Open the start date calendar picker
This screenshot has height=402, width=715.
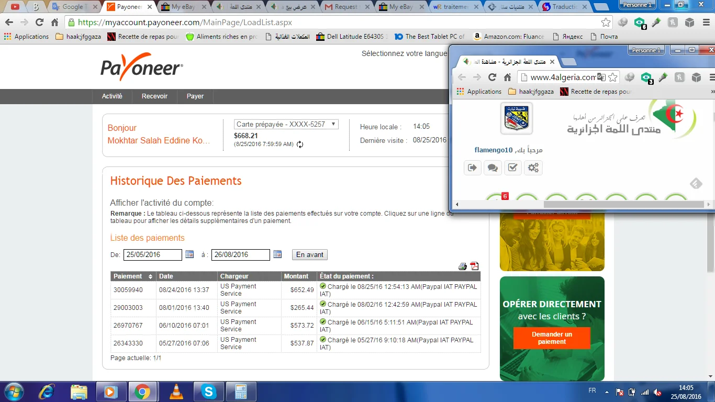pyautogui.click(x=189, y=254)
